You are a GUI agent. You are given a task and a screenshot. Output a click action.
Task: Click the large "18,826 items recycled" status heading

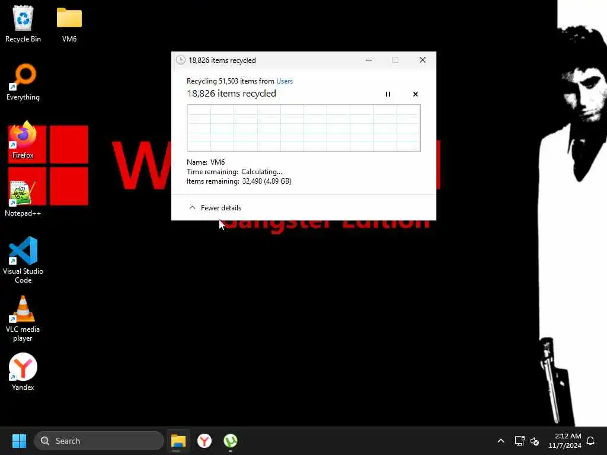point(232,93)
